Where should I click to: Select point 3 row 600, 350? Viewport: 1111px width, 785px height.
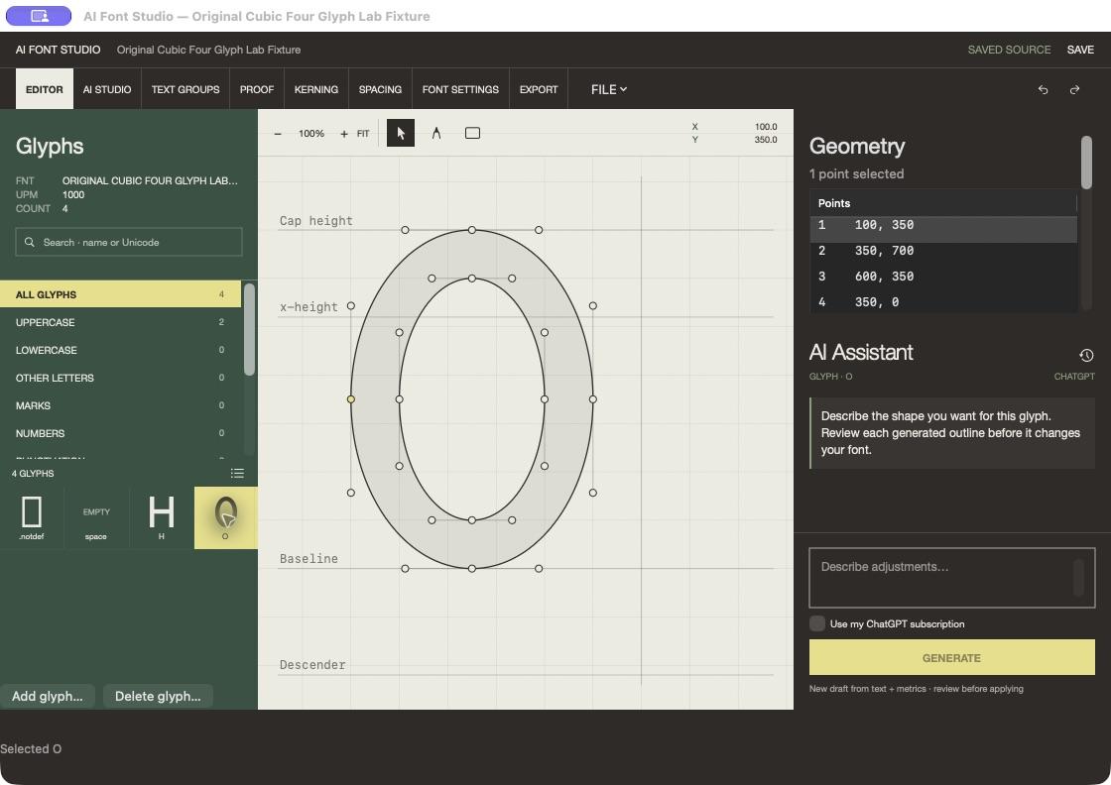[x=943, y=277]
